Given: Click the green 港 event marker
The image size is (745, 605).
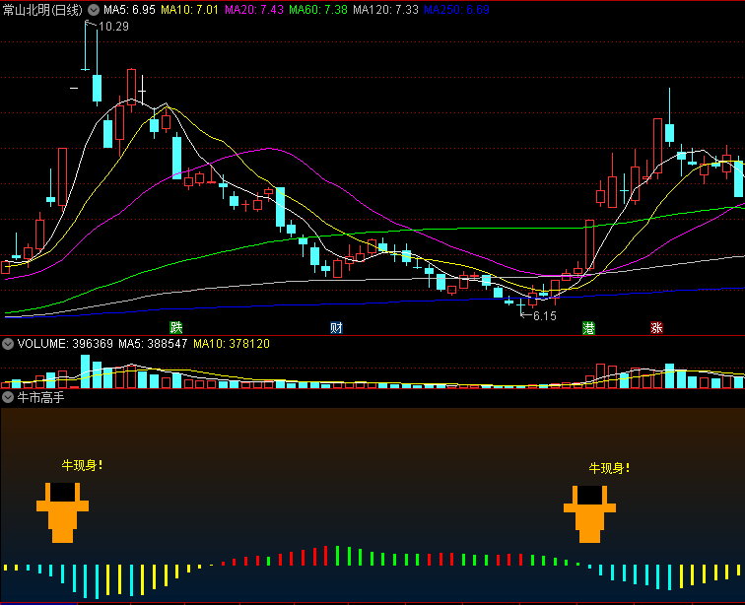Looking at the screenshot, I should [588, 327].
